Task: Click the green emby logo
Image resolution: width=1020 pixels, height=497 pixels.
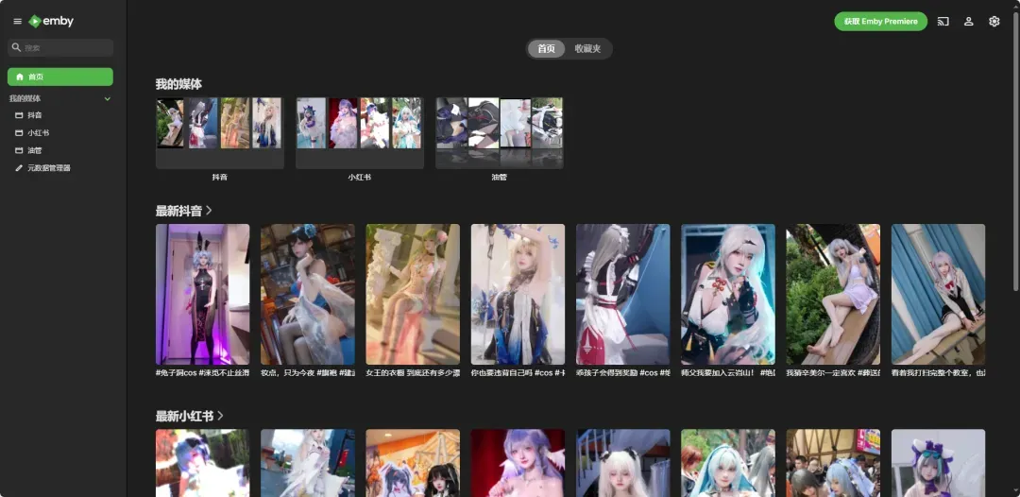Action: (x=51, y=22)
